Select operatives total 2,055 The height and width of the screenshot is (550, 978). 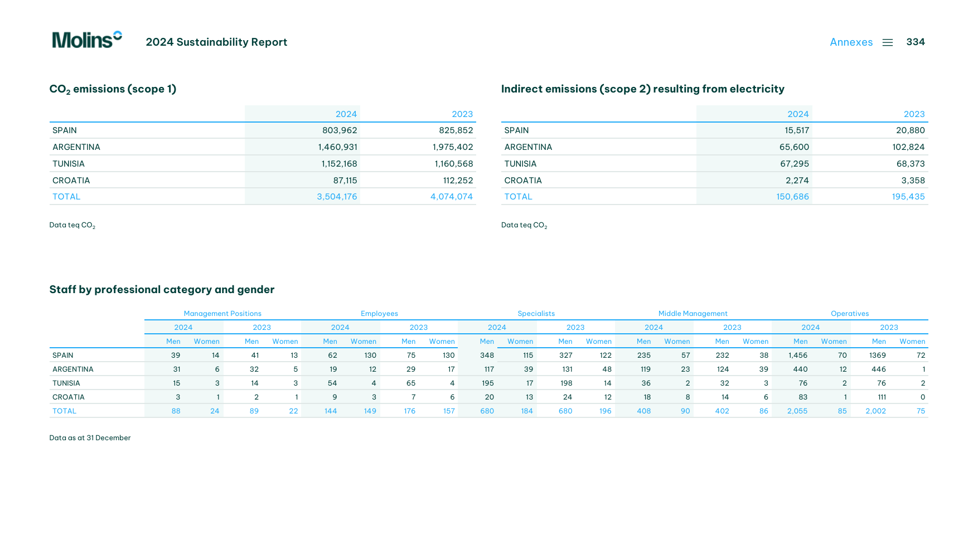point(797,411)
